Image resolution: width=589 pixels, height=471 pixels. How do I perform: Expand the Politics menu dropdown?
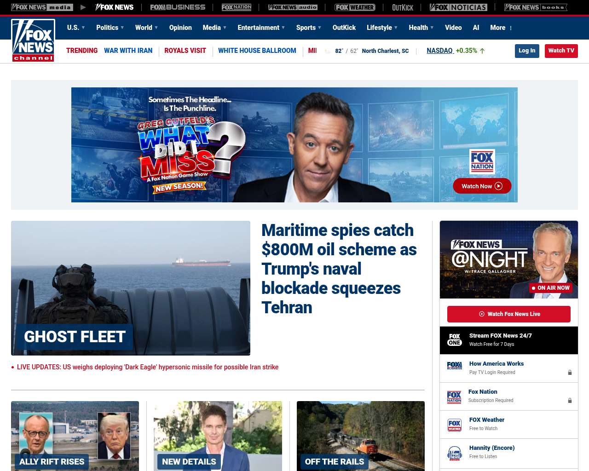pyautogui.click(x=110, y=28)
